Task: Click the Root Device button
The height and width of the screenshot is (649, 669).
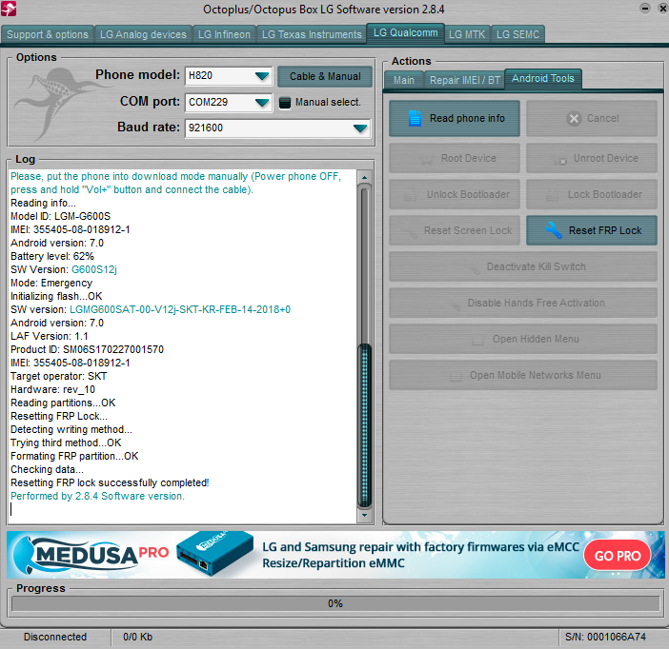Action: coord(455,158)
